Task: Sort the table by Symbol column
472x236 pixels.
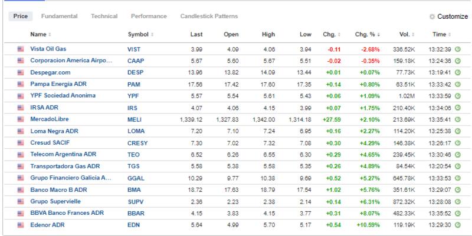Action: coord(139,35)
